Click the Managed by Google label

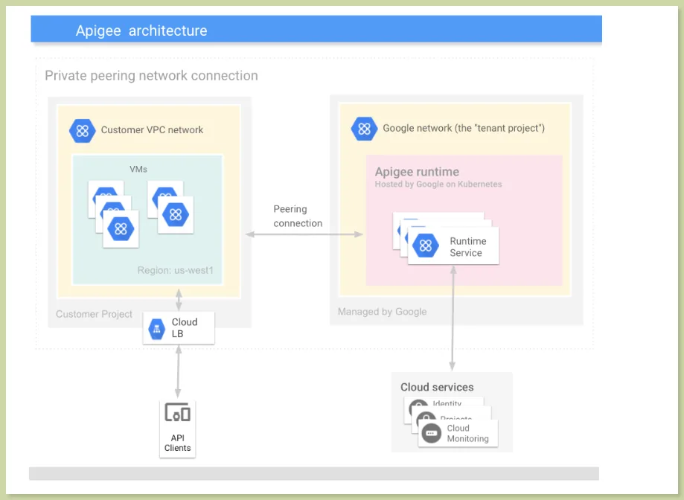pyautogui.click(x=382, y=312)
